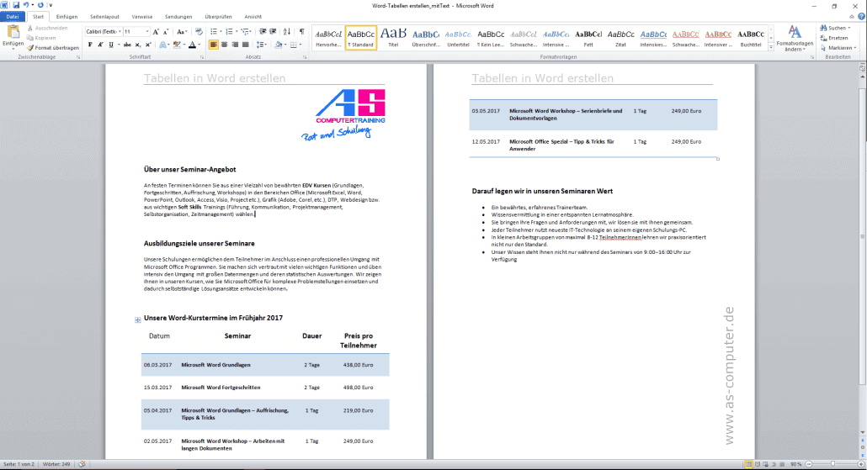The height and width of the screenshot is (470, 867).
Task: Click Markieren in Bearbeiten group
Action: pos(838,47)
